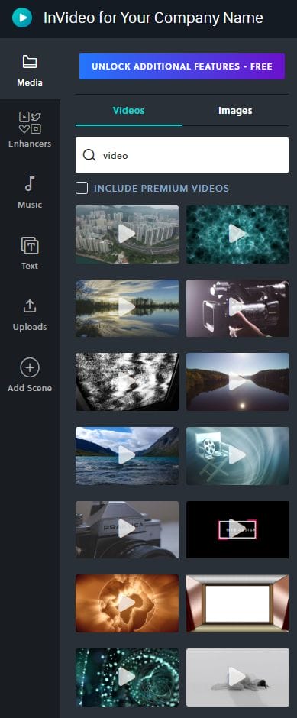The image size is (297, 718).
Task: Select the Praktica vintage camera video thumbnail
Action: (x=127, y=529)
